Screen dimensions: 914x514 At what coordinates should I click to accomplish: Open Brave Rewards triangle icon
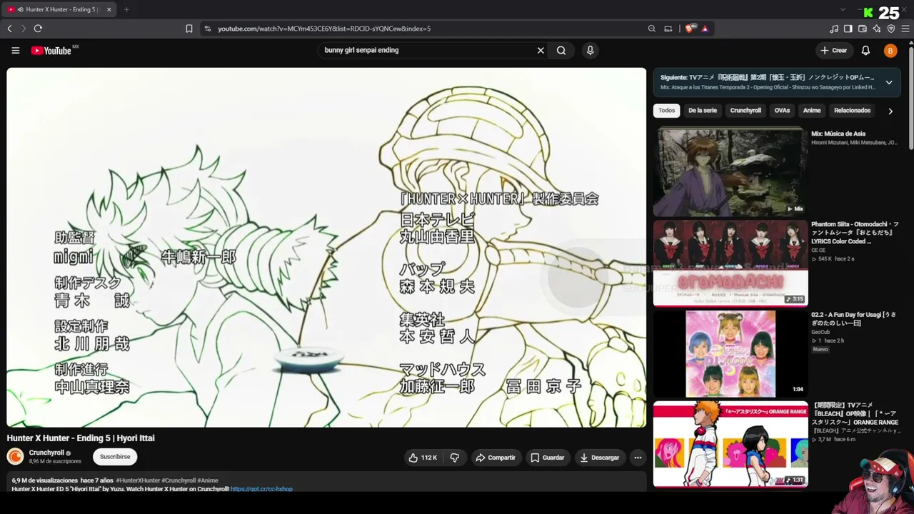[705, 29]
